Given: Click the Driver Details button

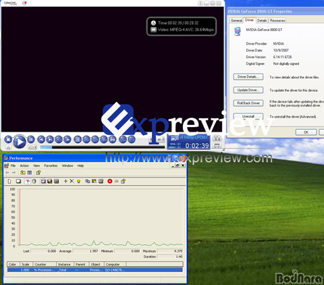Looking at the screenshot, I should point(248,77).
